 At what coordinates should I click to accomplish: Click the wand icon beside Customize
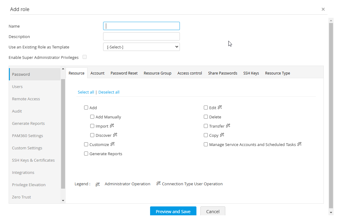113,144
